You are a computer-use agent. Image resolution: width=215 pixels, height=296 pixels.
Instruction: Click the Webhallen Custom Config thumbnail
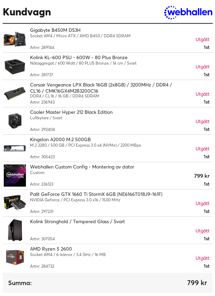pyautogui.click(x=15, y=176)
